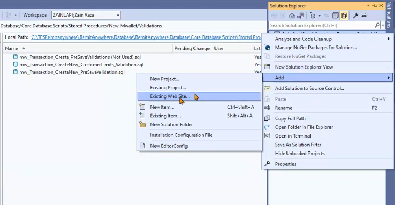Click the wrench icon beside Properties menu entry
The image size is (395, 205).
click(x=267, y=164)
